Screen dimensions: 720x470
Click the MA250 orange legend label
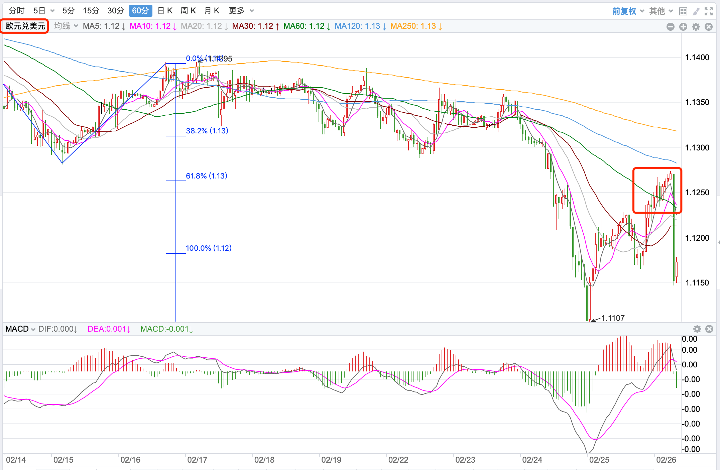point(416,26)
